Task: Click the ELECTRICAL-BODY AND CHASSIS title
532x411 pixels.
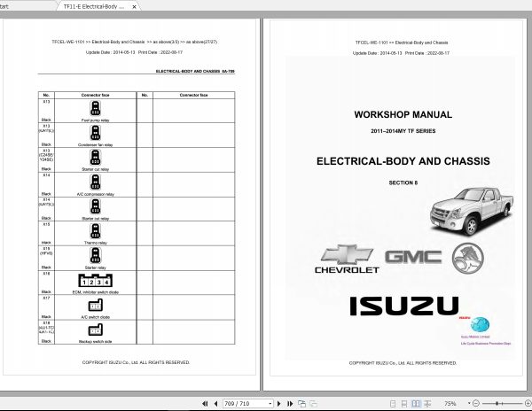Action: [x=403, y=161]
